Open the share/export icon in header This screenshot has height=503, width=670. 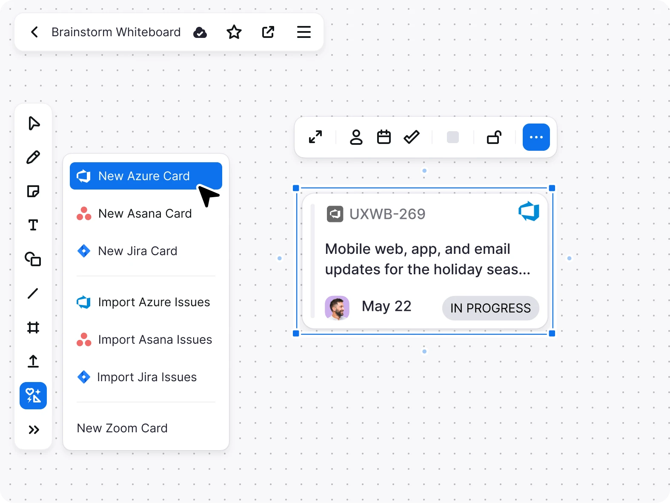click(268, 32)
